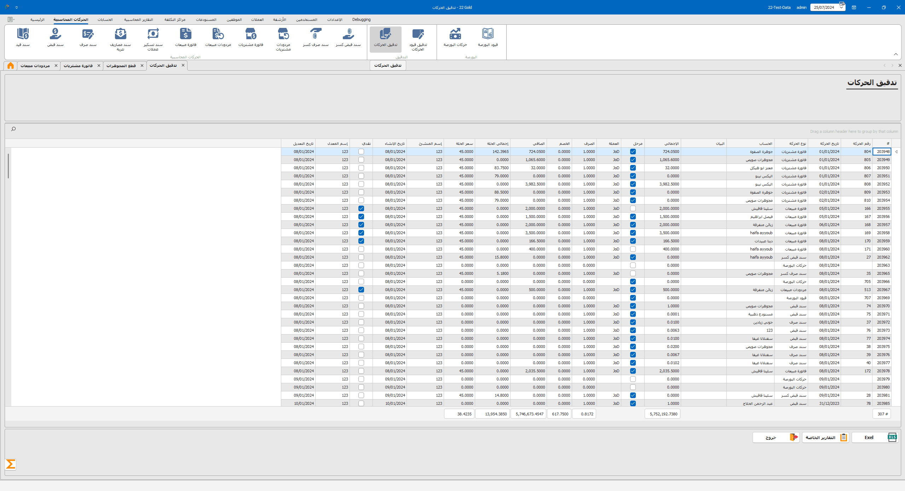Collapse the ribbon with the chevron
This screenshot has height=491, width=905.
[896, 54]
